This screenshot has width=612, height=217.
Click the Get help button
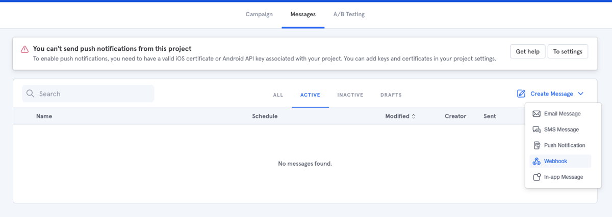(527, 51)
